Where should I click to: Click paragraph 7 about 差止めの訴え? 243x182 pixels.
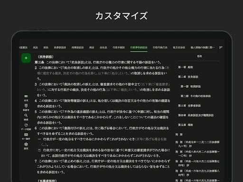point(103,166)
